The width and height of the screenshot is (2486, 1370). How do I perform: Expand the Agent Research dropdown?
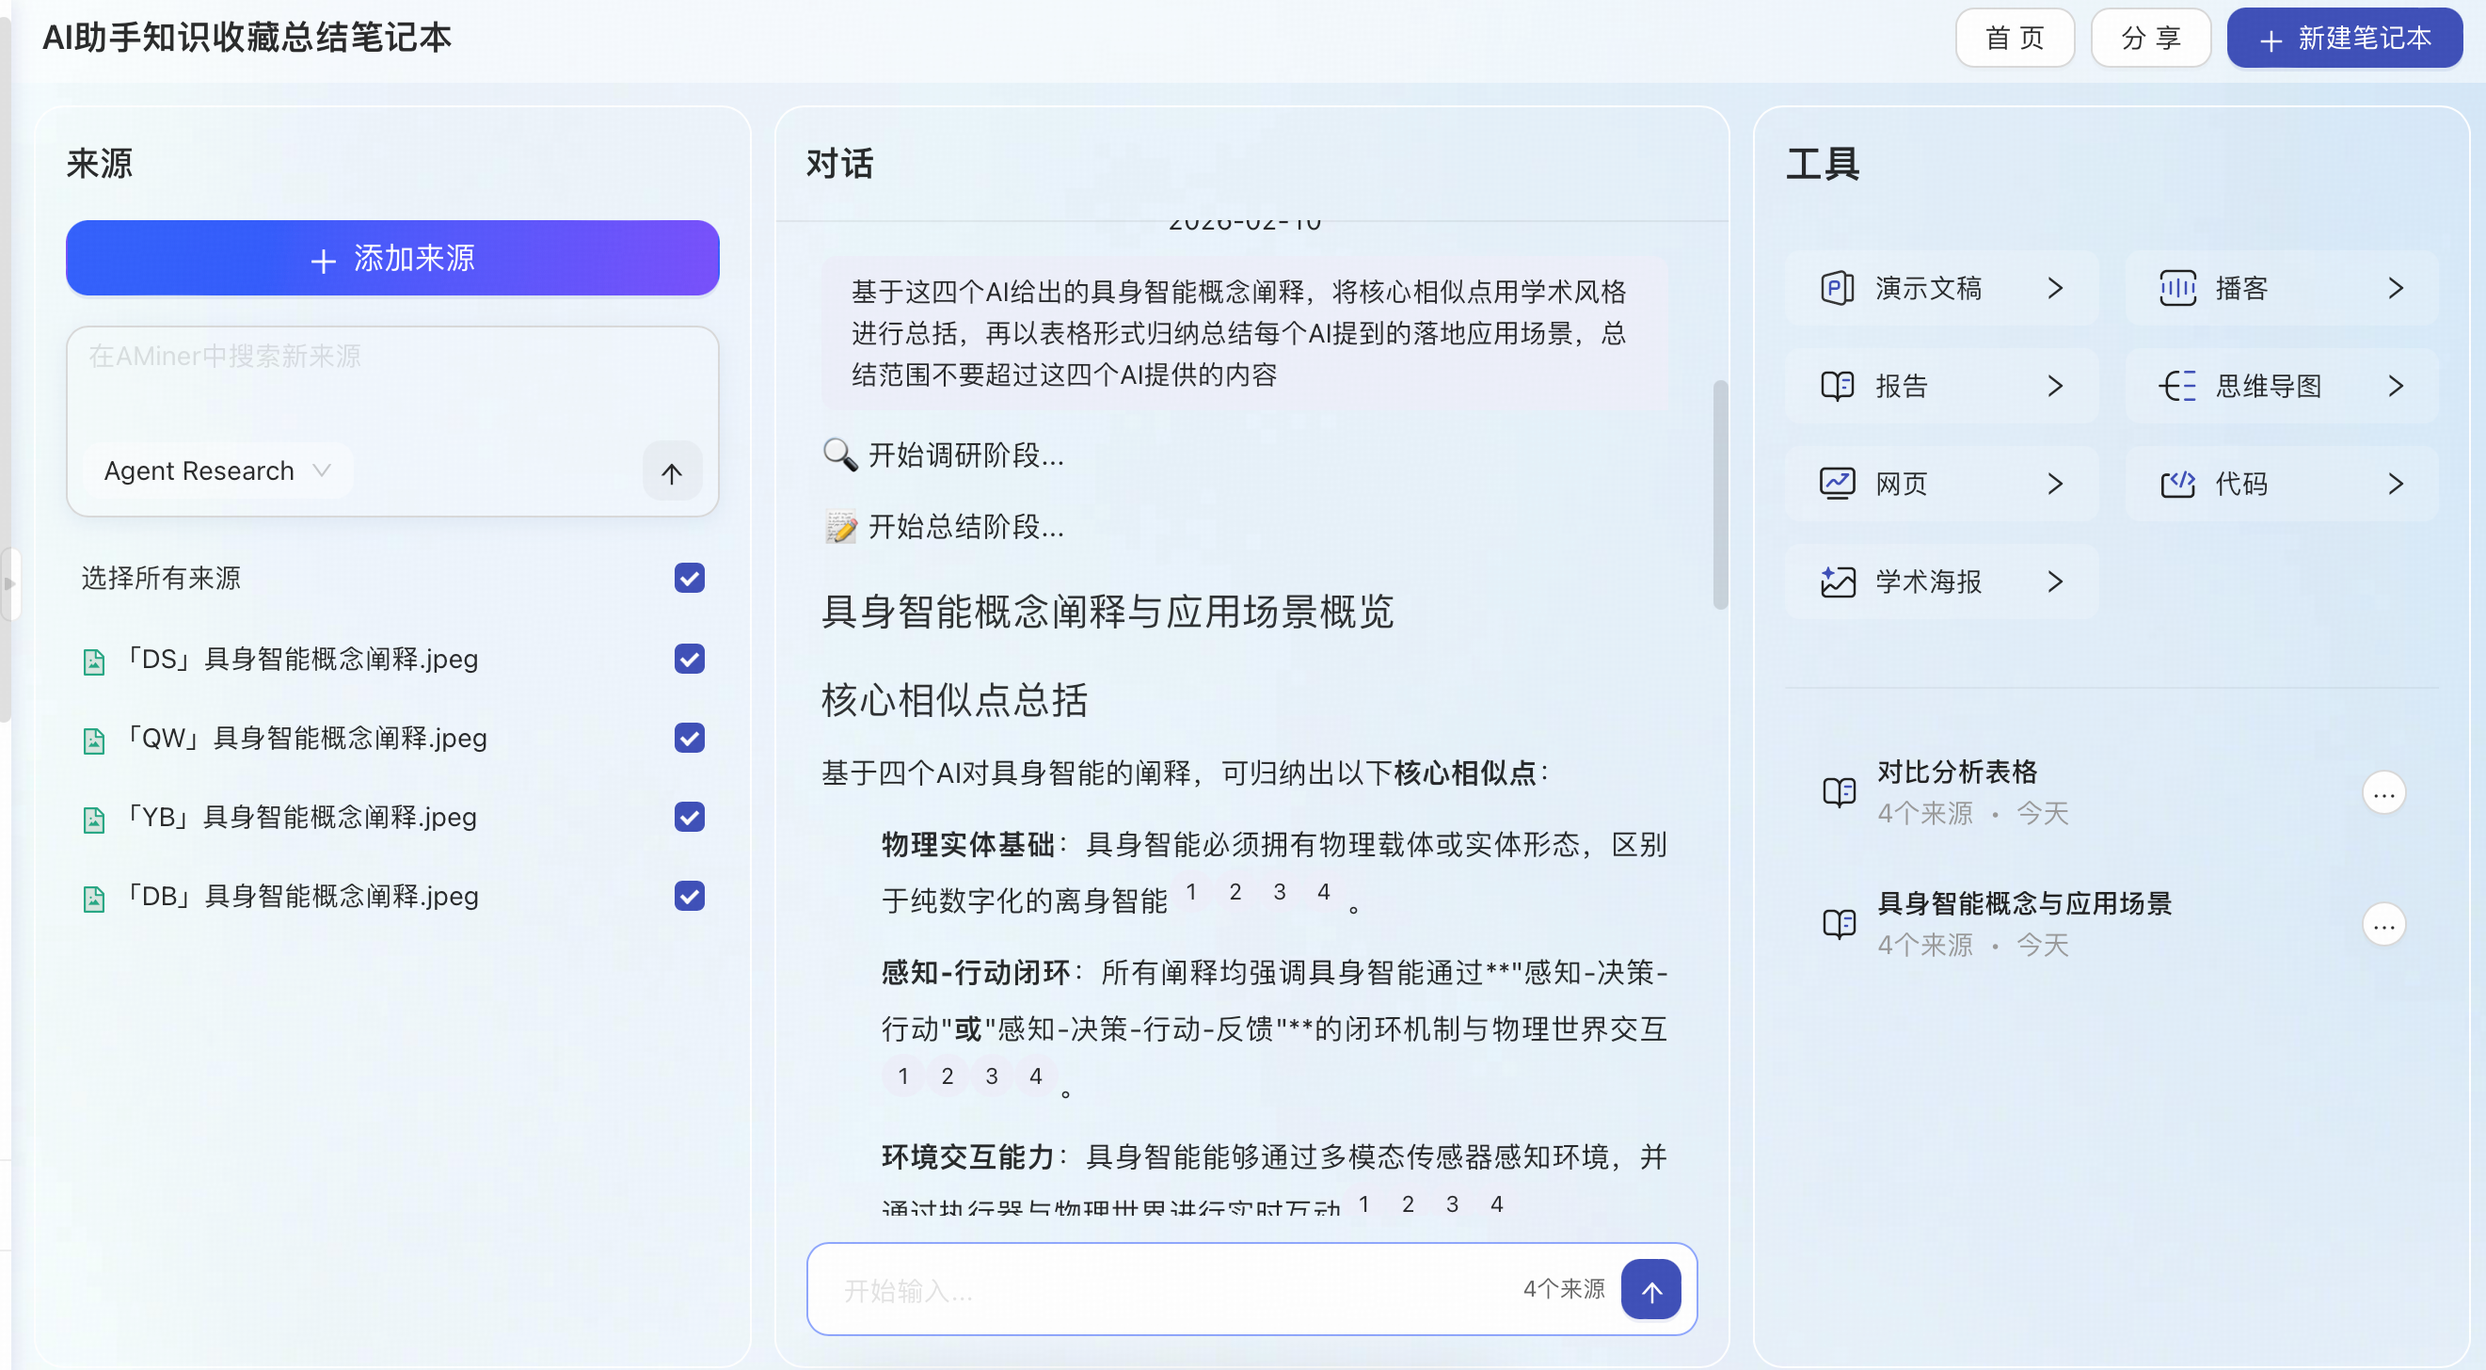217,470
